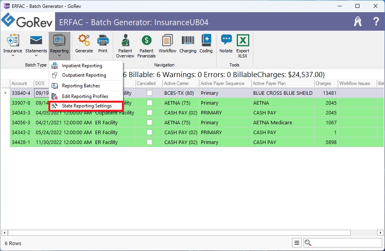
Task: Select account 34343-2 cell
Action: (x=22, y=132)
